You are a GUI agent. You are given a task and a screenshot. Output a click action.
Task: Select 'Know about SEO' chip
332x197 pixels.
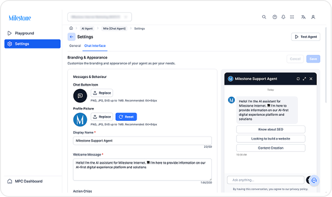tap(271, 129)
